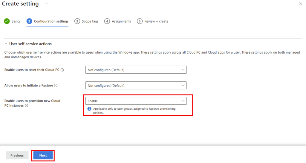This screenshot has width=306, height=163.
Task: Open the initiate a Restore dropdown
Action: [136, 86]
